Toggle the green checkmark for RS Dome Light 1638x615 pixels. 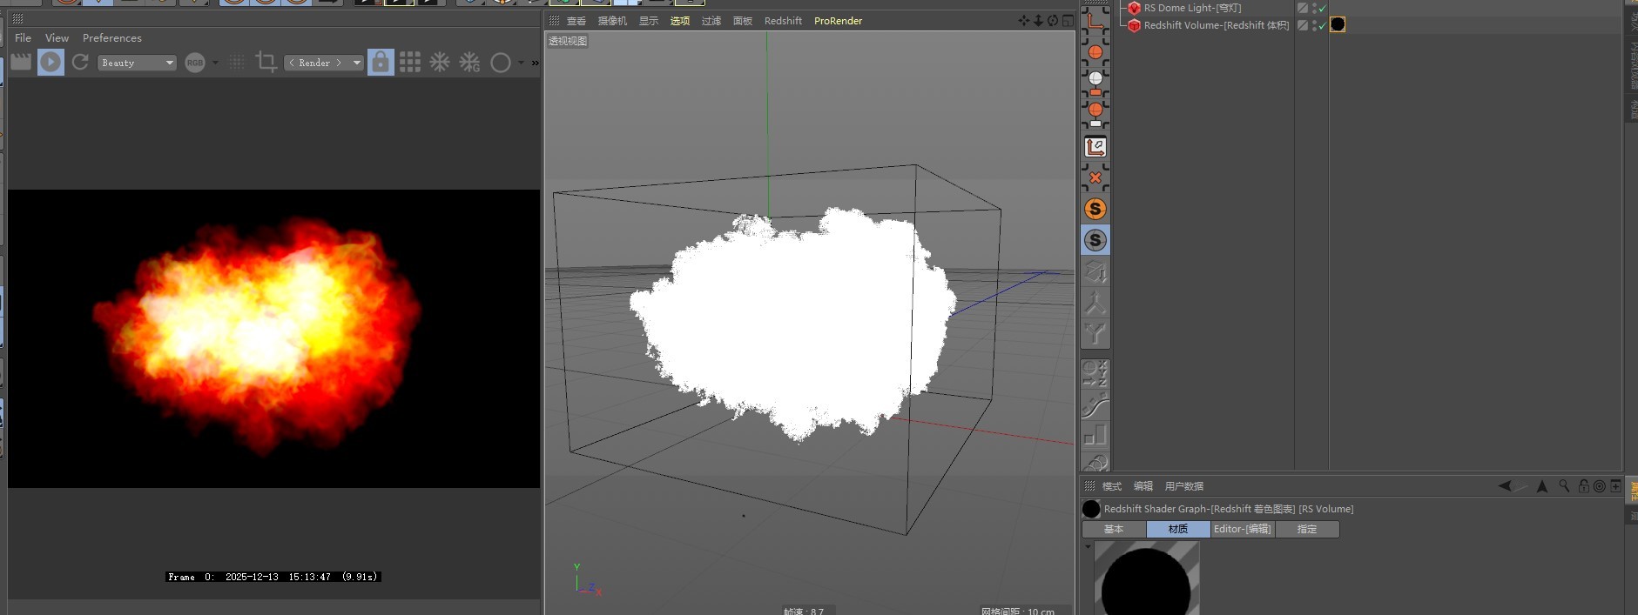click(x=1322, y=8)
